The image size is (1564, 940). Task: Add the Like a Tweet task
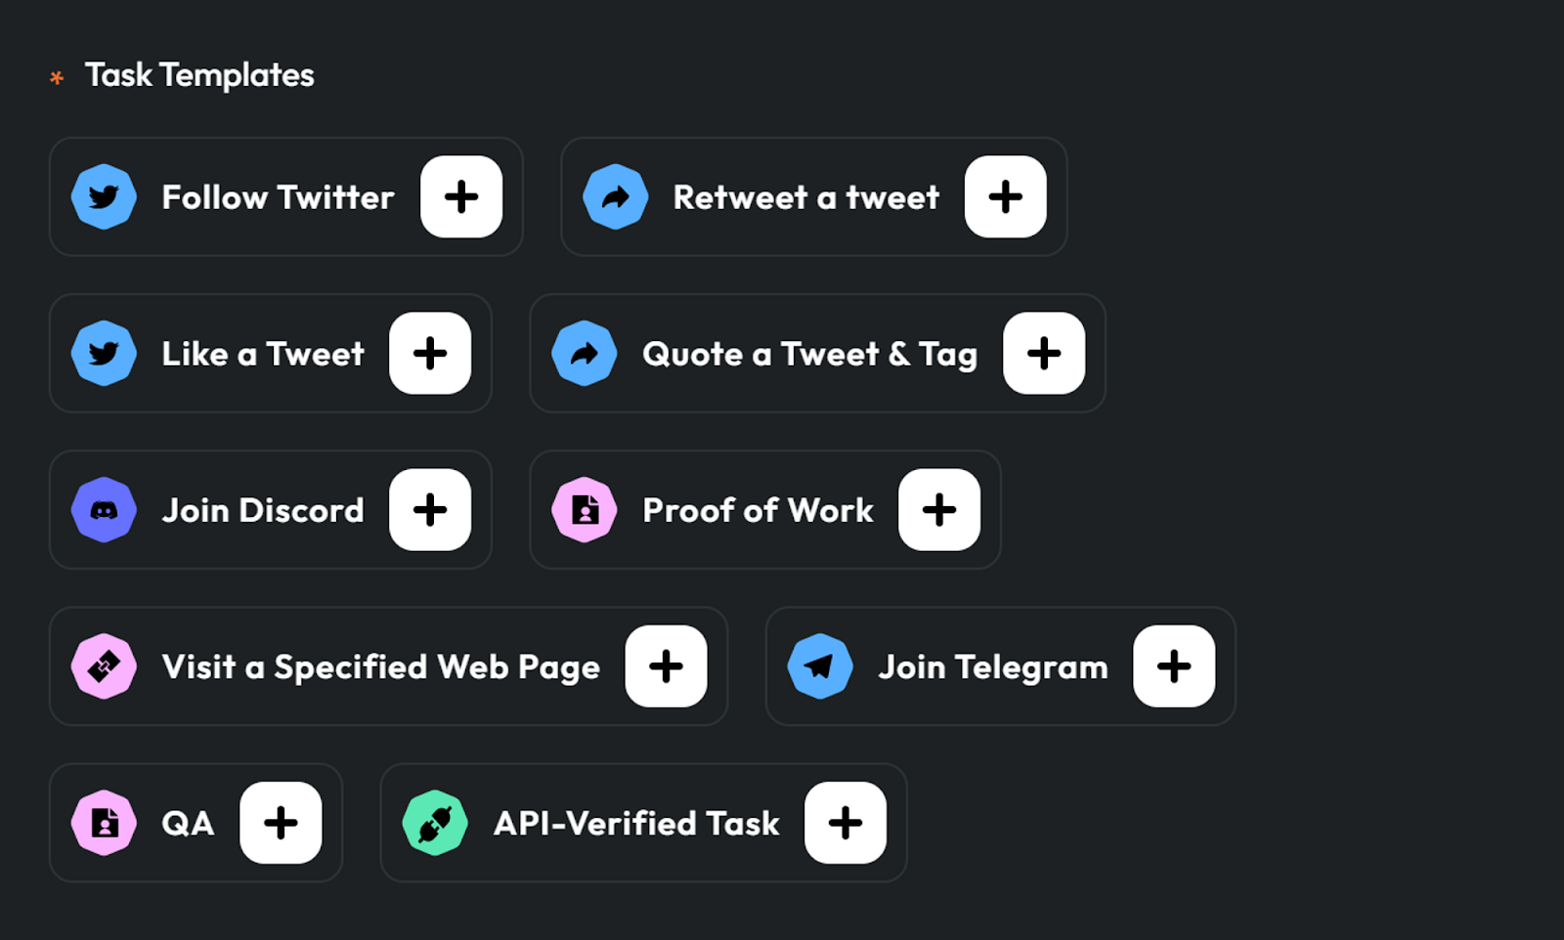point(430,353)
